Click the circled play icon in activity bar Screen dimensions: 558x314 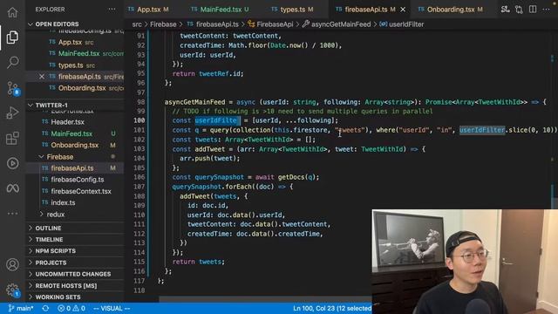coord(12,163)
